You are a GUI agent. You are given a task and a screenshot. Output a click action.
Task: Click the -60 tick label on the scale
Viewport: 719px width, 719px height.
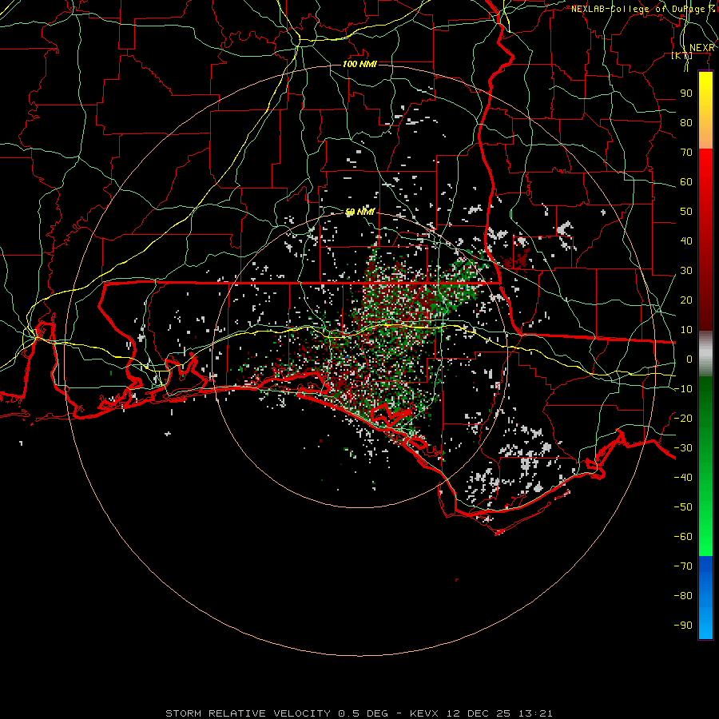(683, 537)
